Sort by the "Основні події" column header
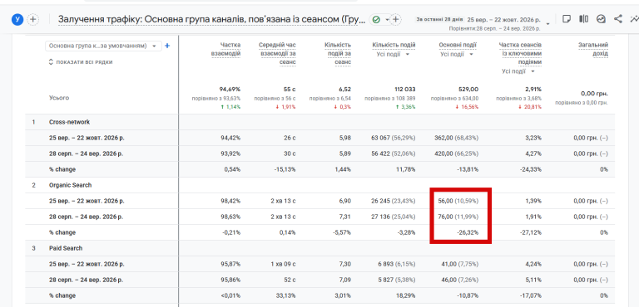The image size is (639, 307). (x=458, y=45)
